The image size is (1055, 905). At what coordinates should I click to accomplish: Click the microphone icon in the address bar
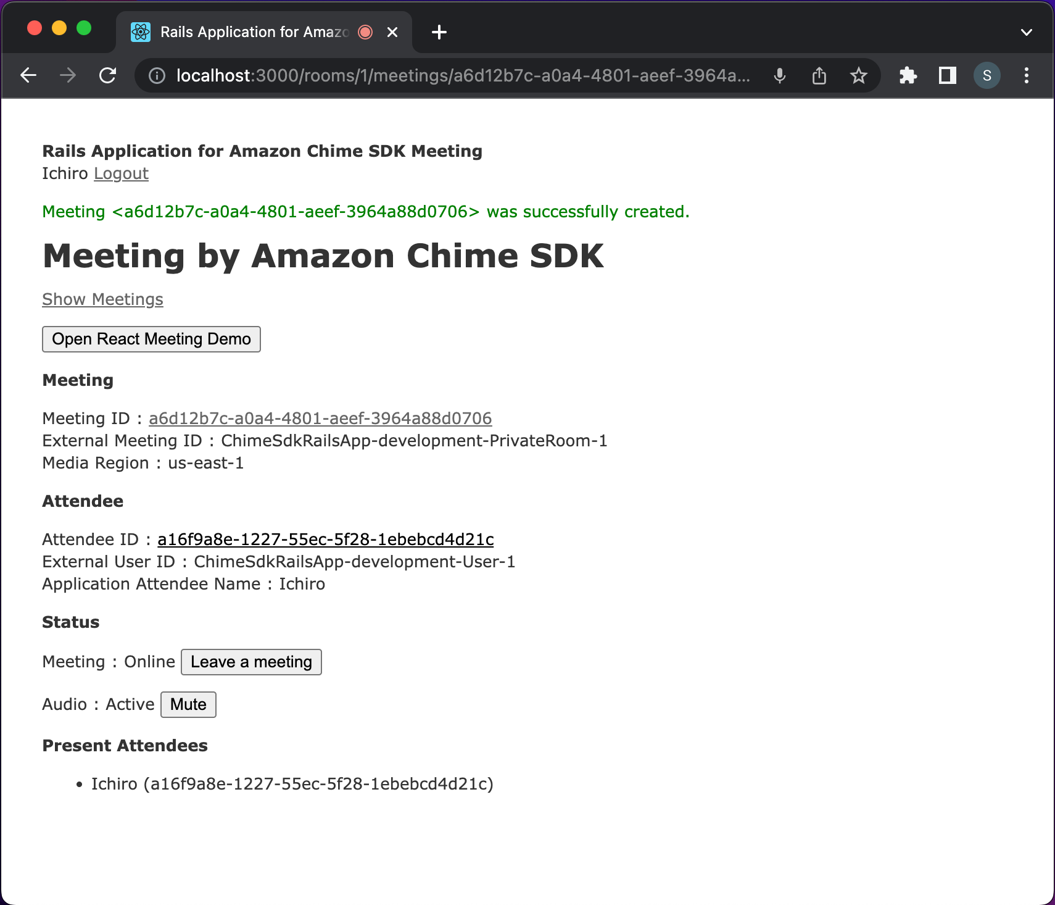pyautogui.click(x=780, y=75)
